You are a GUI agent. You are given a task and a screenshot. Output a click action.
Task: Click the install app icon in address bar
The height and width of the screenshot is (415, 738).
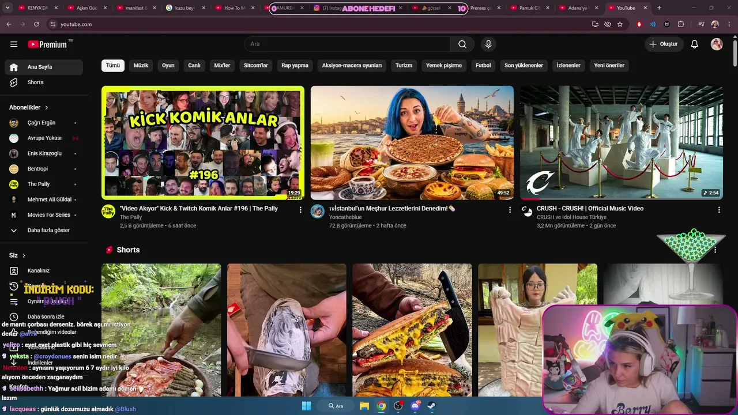595,24
